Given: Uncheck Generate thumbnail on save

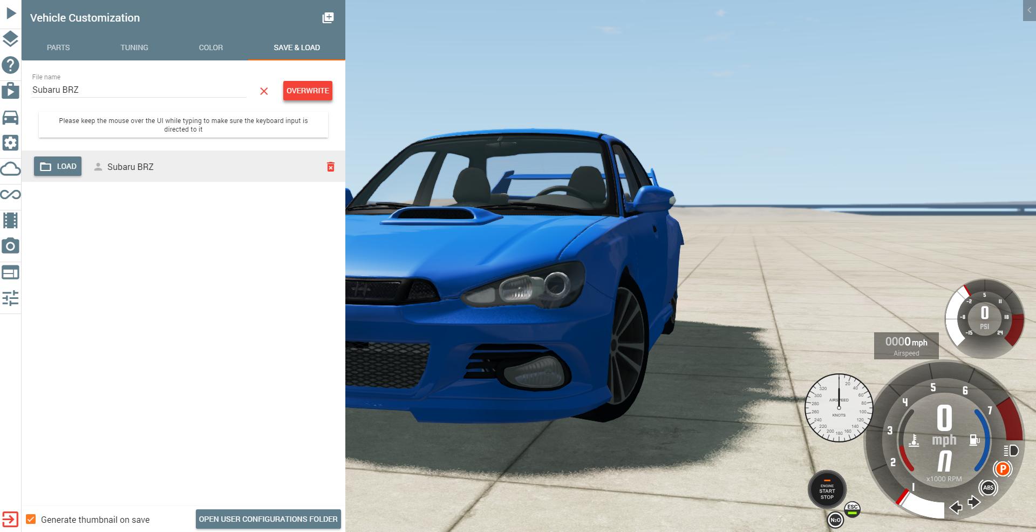Looking at the screenshot, I should coord(31,520).
